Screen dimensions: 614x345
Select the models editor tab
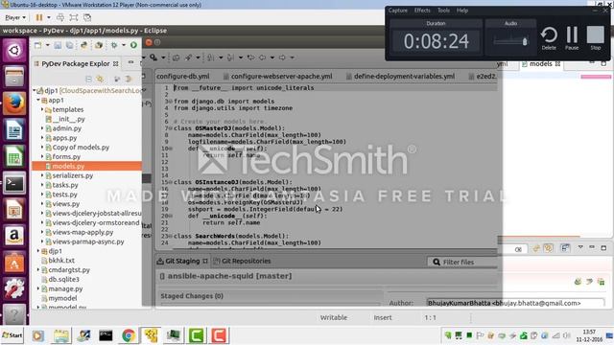(541, 64)
